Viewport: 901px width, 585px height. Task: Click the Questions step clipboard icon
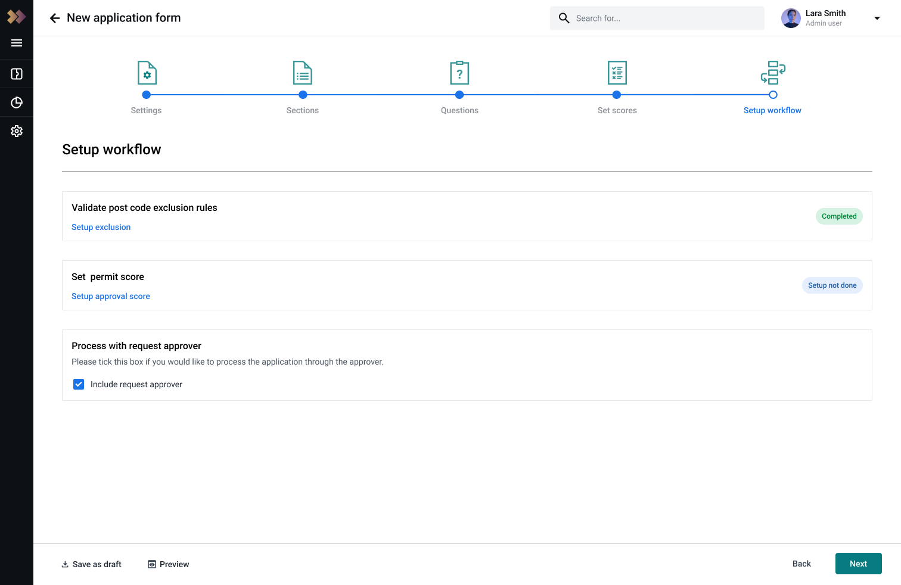tap(459, 73)
